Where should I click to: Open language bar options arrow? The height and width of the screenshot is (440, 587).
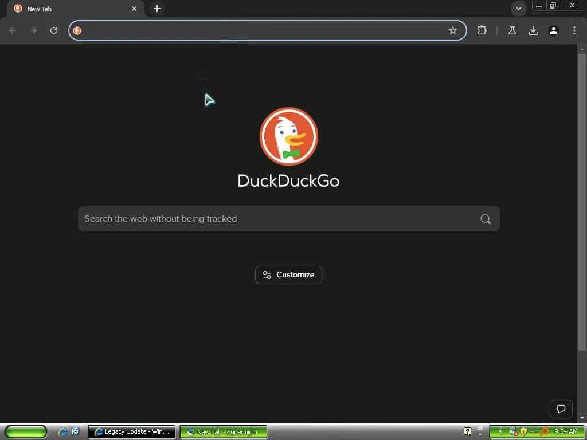(480, 434)
